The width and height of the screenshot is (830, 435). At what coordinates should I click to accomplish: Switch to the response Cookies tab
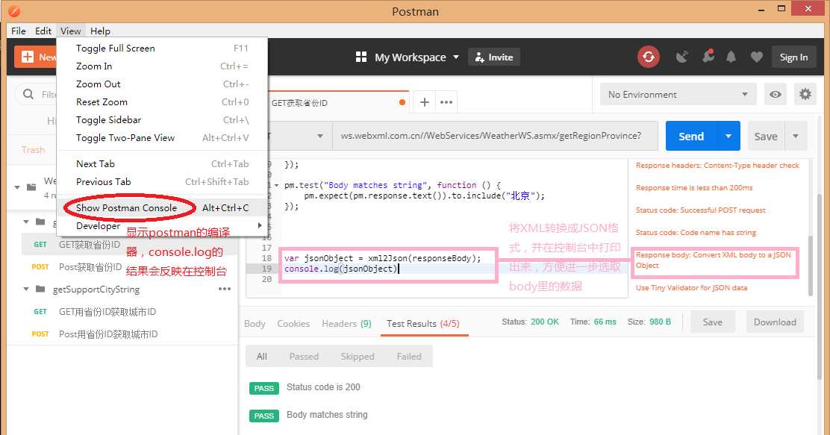293,323
